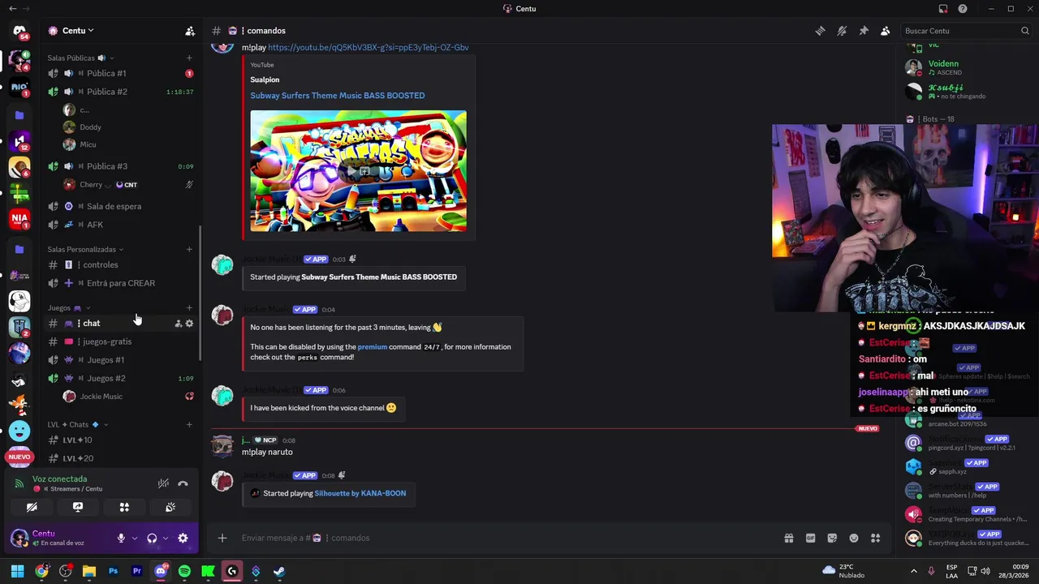The image size is (1039, 584).
Task: Start an activity from voice panel
Action: click(124, 507)
